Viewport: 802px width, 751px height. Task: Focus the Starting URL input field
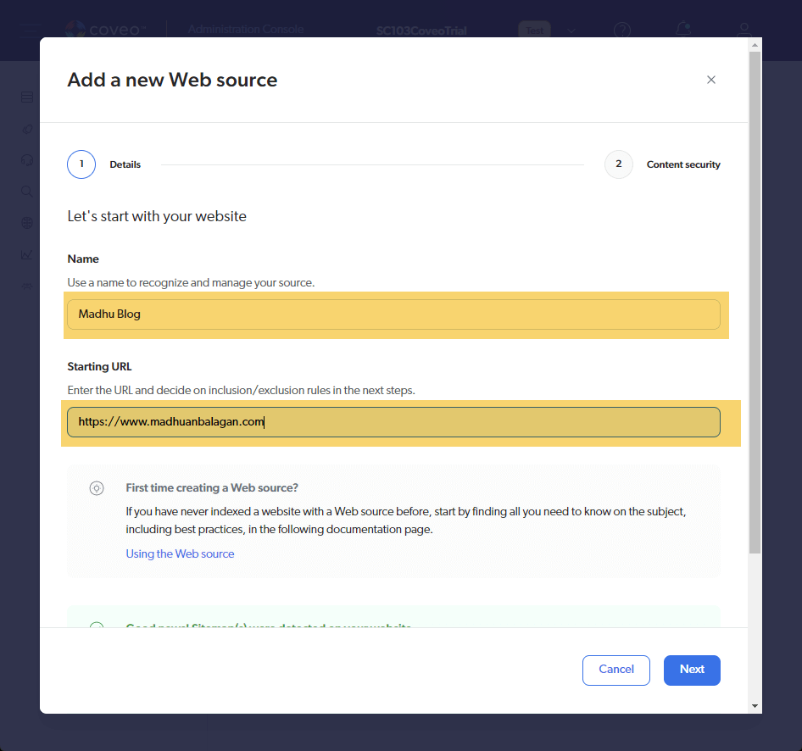tap(393, 422)
